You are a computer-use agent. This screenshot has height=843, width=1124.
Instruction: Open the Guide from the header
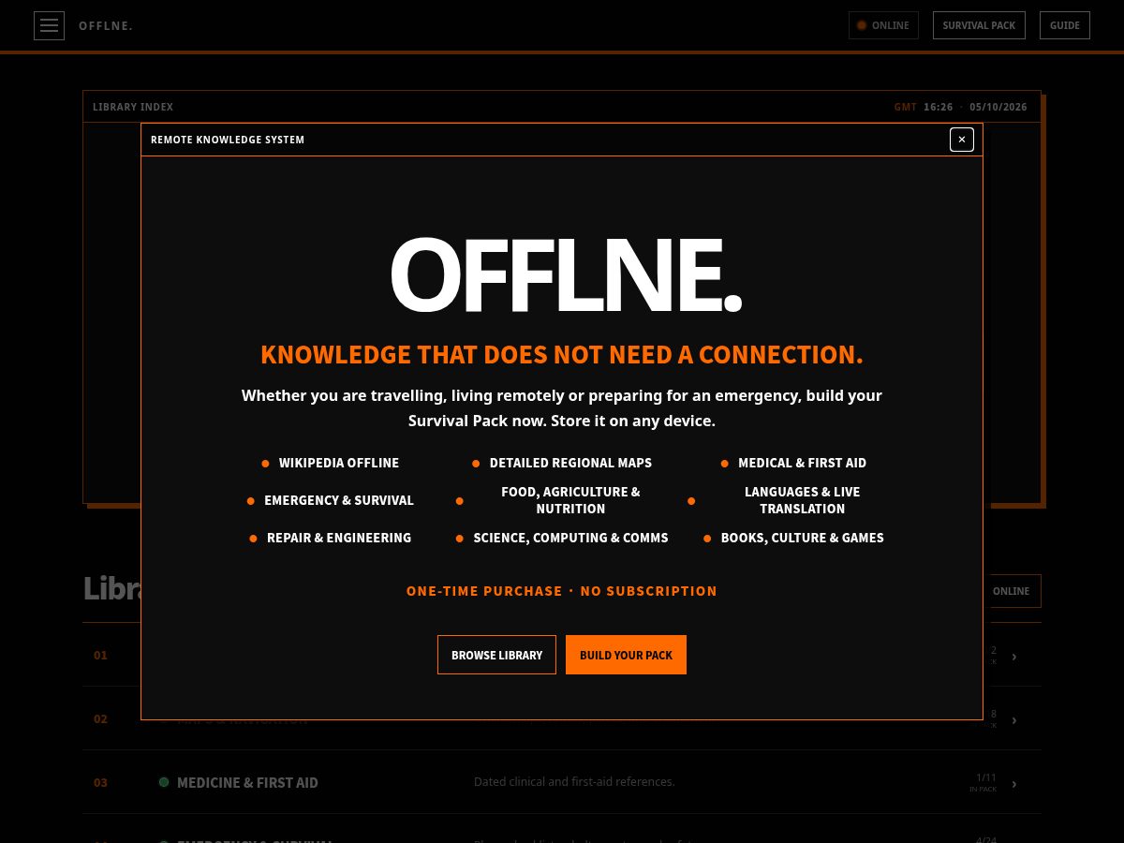pos(1065,25)
